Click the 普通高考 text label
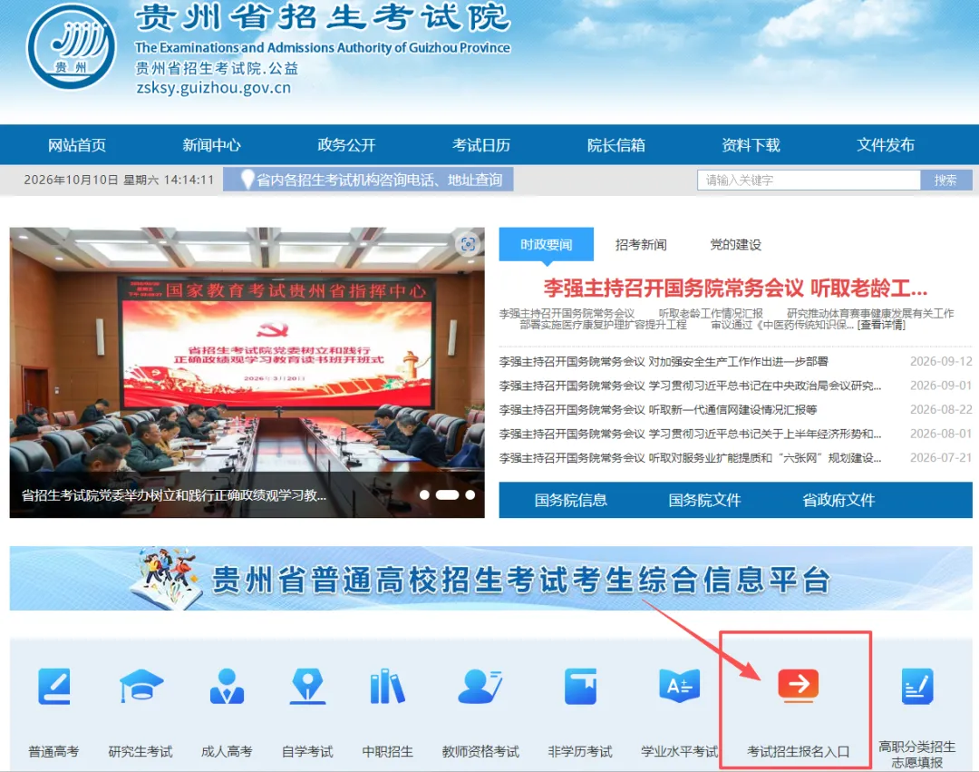The image size is (979, 772). [x=53, y=751]
